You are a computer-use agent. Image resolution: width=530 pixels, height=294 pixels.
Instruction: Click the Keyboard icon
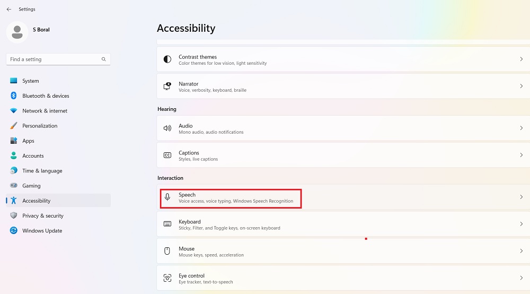(x=167, y=223)
